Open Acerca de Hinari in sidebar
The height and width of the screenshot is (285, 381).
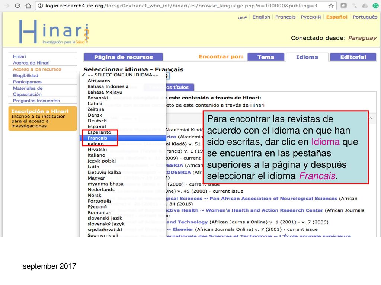(31, 63)
